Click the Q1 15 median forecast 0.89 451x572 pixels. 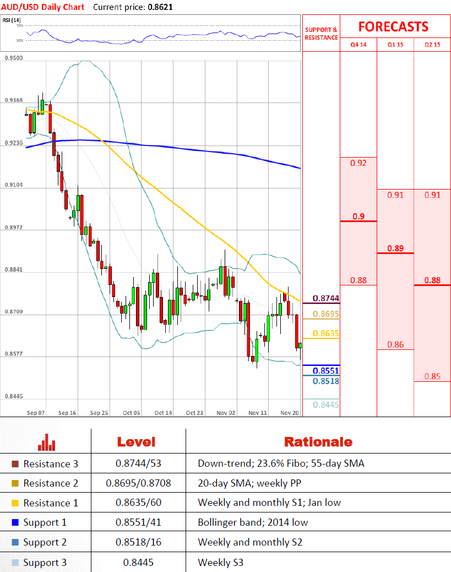point(395,249)
